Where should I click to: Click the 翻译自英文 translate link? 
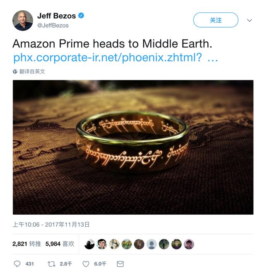(32, 71)
